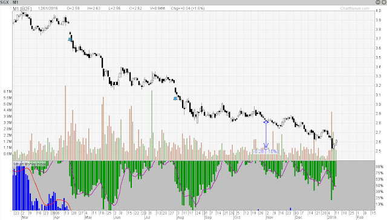Click the tall green volume bar in early July
The height and width of the screenshot is (220, 387).
pyautogui.click(x=152, y=125)
